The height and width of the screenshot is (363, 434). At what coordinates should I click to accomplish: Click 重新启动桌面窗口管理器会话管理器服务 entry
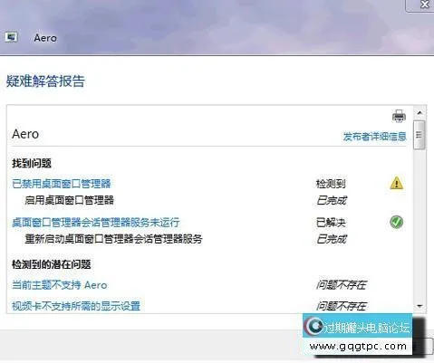coord(113,239)
